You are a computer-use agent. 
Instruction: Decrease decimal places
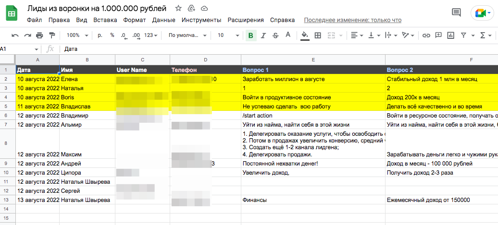coord(124,36)
